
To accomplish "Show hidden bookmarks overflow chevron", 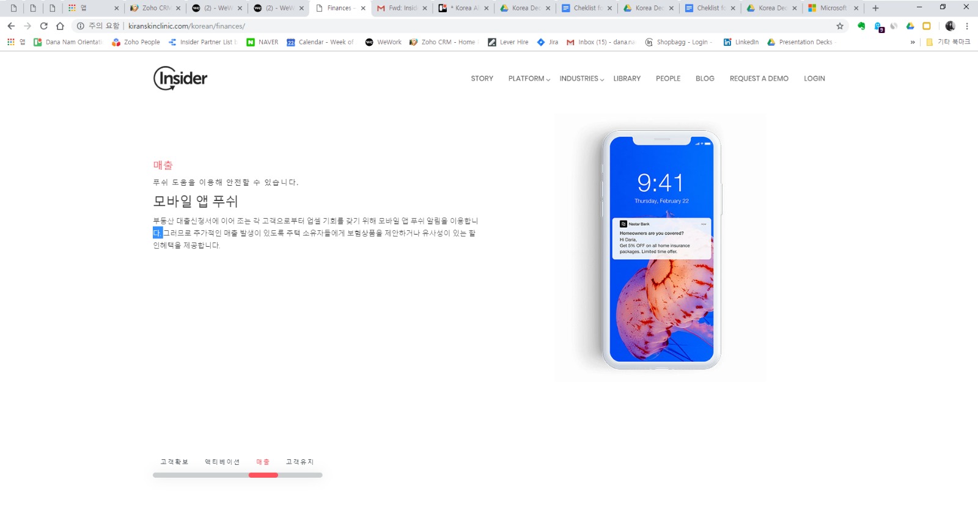I will click(x=913, y=42).
